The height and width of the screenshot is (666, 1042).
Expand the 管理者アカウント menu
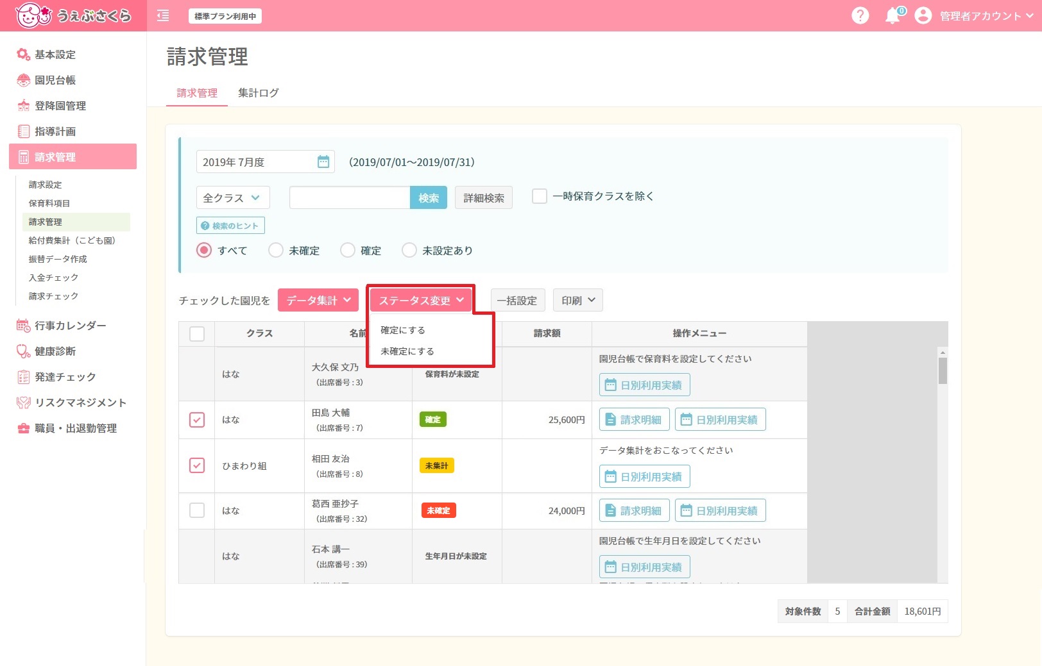click(987, 15)
